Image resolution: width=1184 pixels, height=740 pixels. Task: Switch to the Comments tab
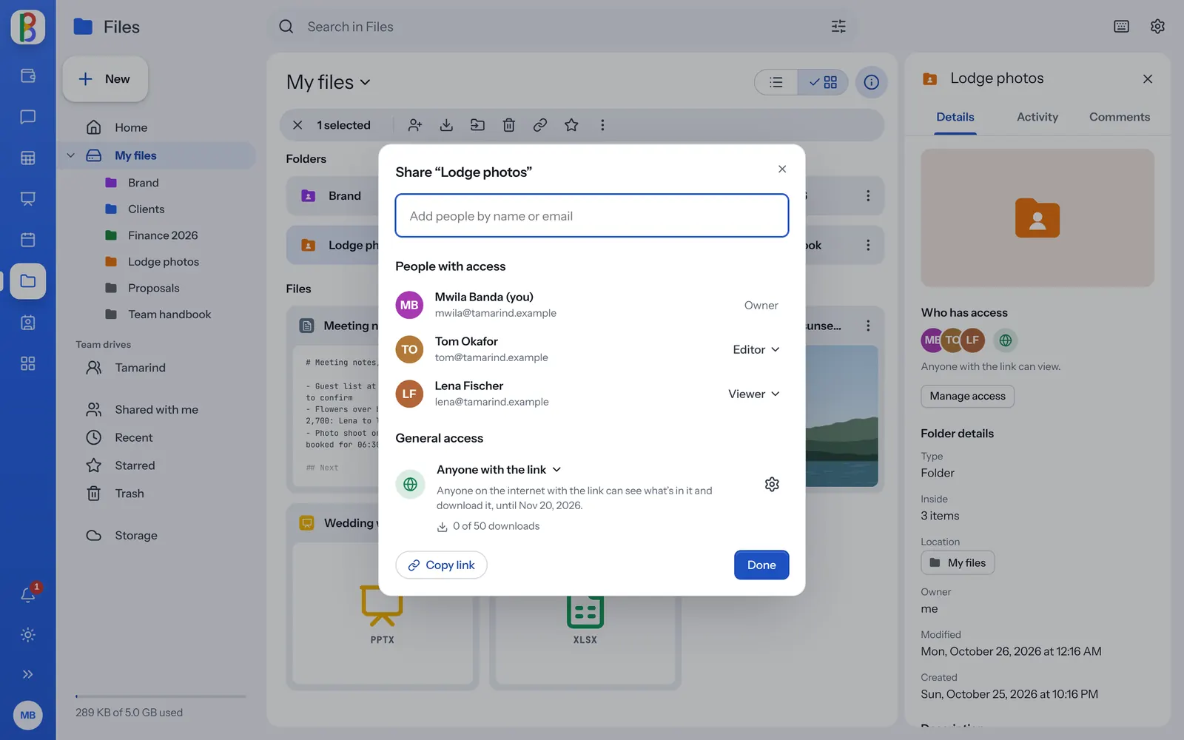pos(1119,117)
